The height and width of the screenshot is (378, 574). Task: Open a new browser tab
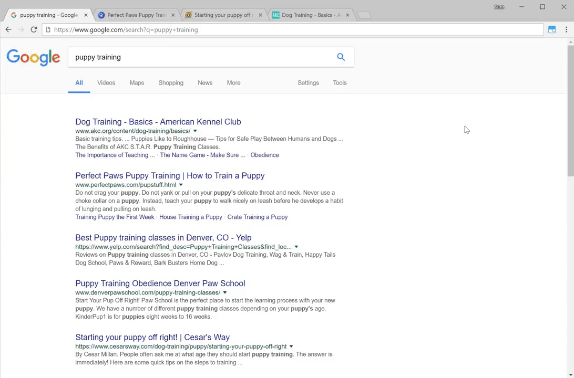coord(364,15)
